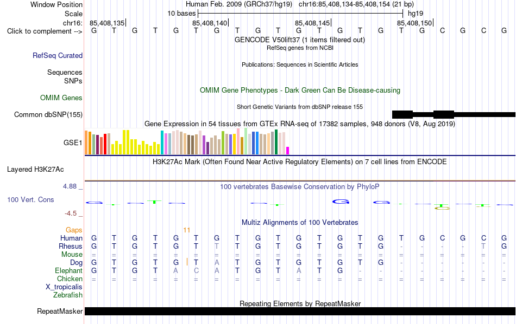Click the 'Window Position' label

[x=56, y=4]
